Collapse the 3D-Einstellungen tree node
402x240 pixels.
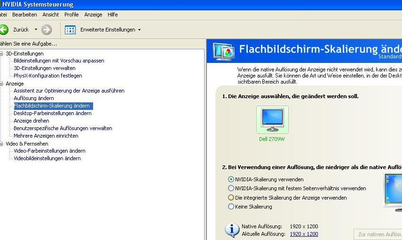(2, 54)
